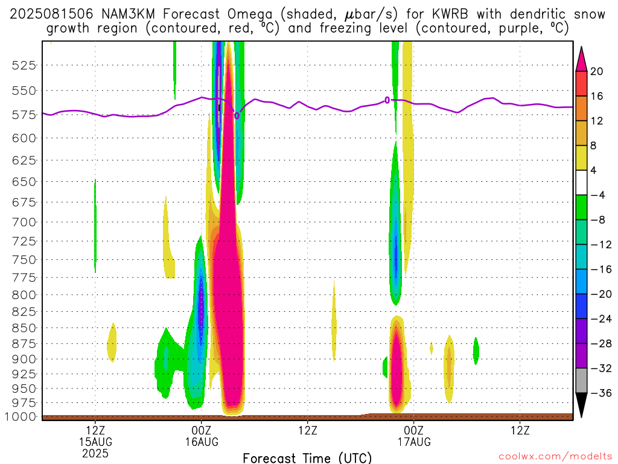Click the 650 pressure level label
Image resolution: width=618 pixels, height=464 pixels.
(24, 182)
